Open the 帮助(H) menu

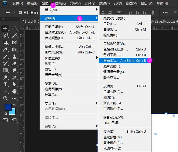(x=162, y=3)
